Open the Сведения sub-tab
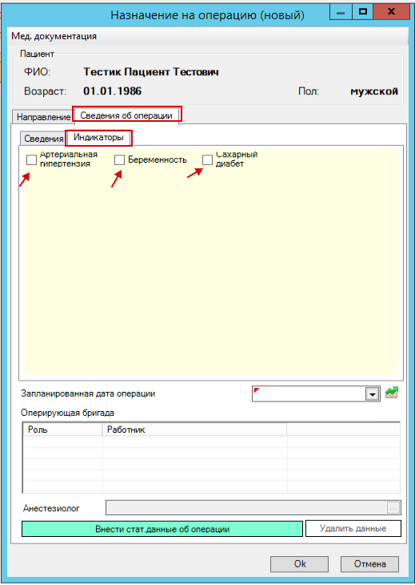 43,139
